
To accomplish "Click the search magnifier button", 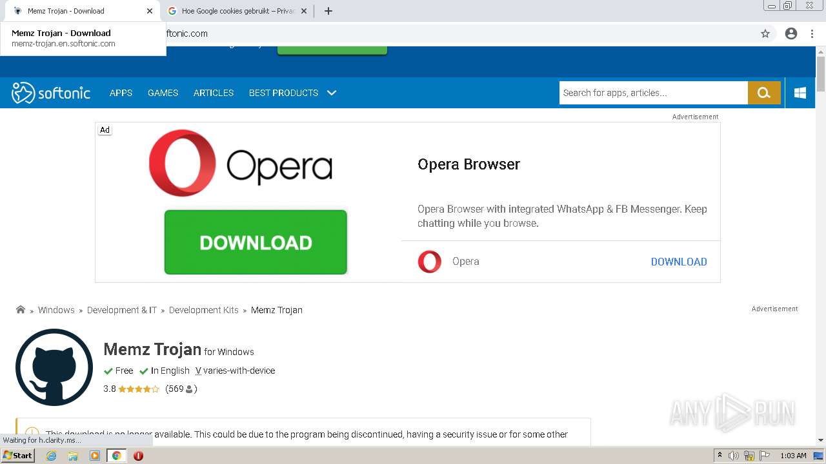I will pyautogui.click(x=764, y=93).
